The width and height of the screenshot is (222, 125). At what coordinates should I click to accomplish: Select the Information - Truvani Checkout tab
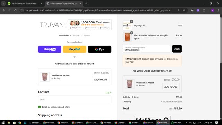[64, 3]
